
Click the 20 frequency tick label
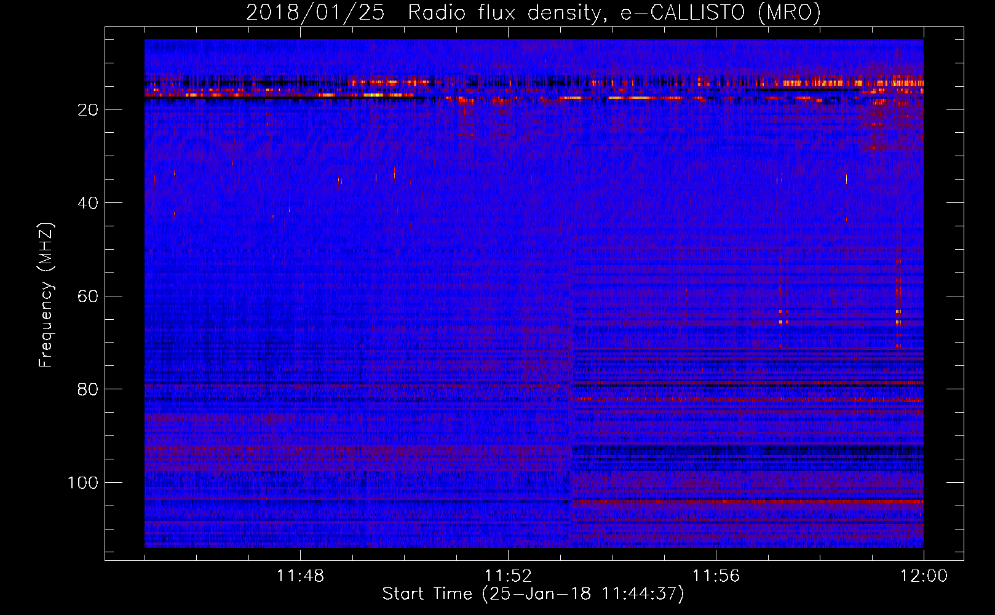click(88, 110)
